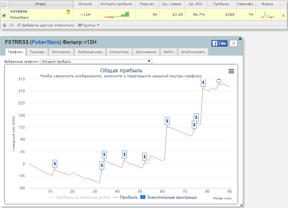Screen dimensions: 288x208
Task: Select the Достижения tab
Action: 146,52
